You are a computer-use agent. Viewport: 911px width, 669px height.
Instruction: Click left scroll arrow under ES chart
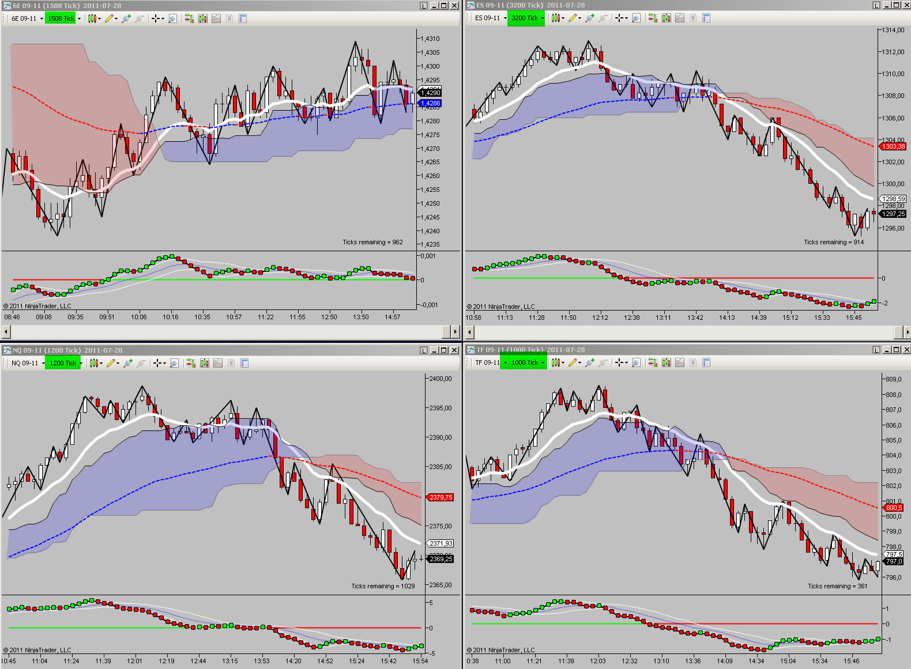(470, 332)
